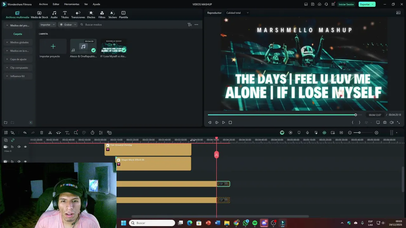Click the AI copilot green face icon
The image size is (406, 228).
tap(282, 133)
